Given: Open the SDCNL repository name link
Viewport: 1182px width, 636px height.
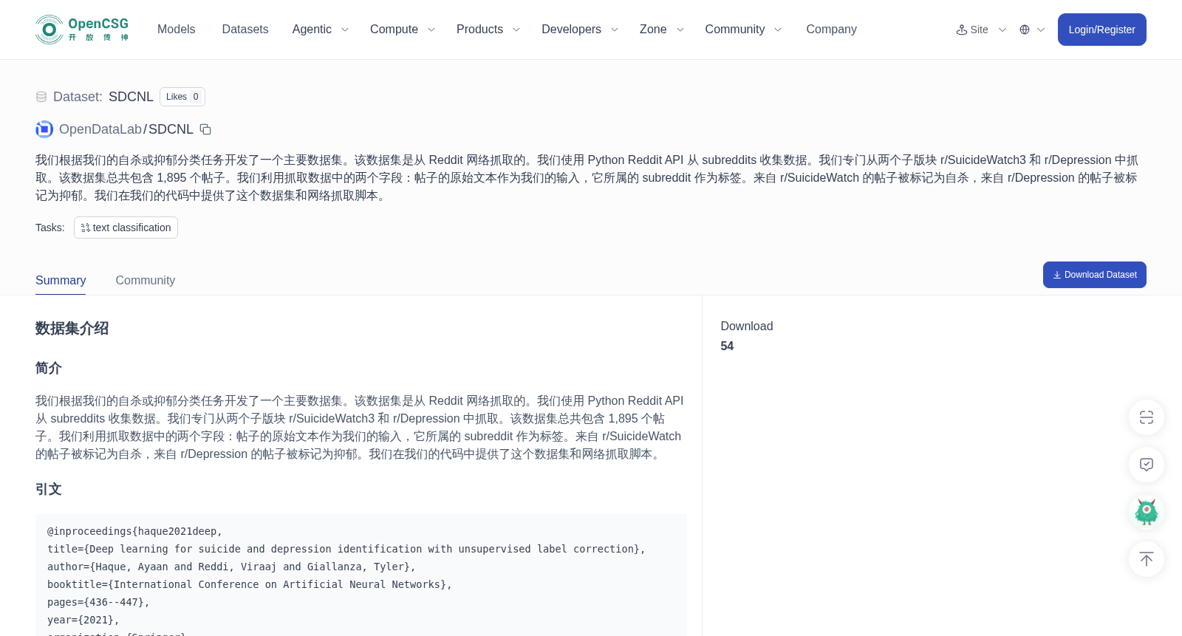Looking at the screenshot, I should [171, 129].
